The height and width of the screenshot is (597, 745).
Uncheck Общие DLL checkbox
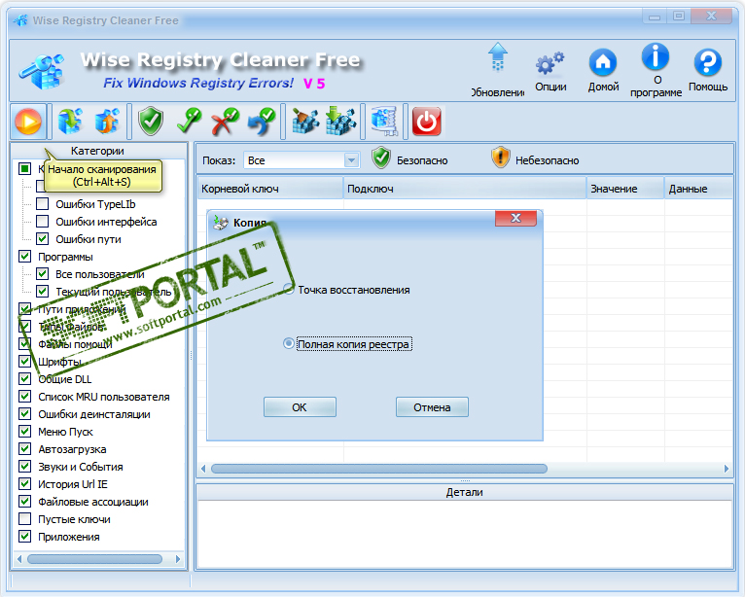coord(24,379)
